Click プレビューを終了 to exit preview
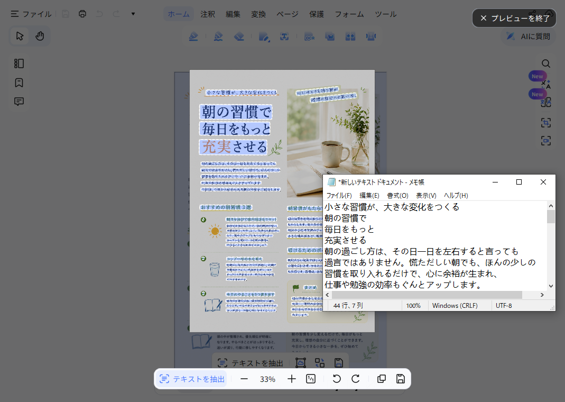The width and height of the screenshot is (565, 402). tap(514, 18)
